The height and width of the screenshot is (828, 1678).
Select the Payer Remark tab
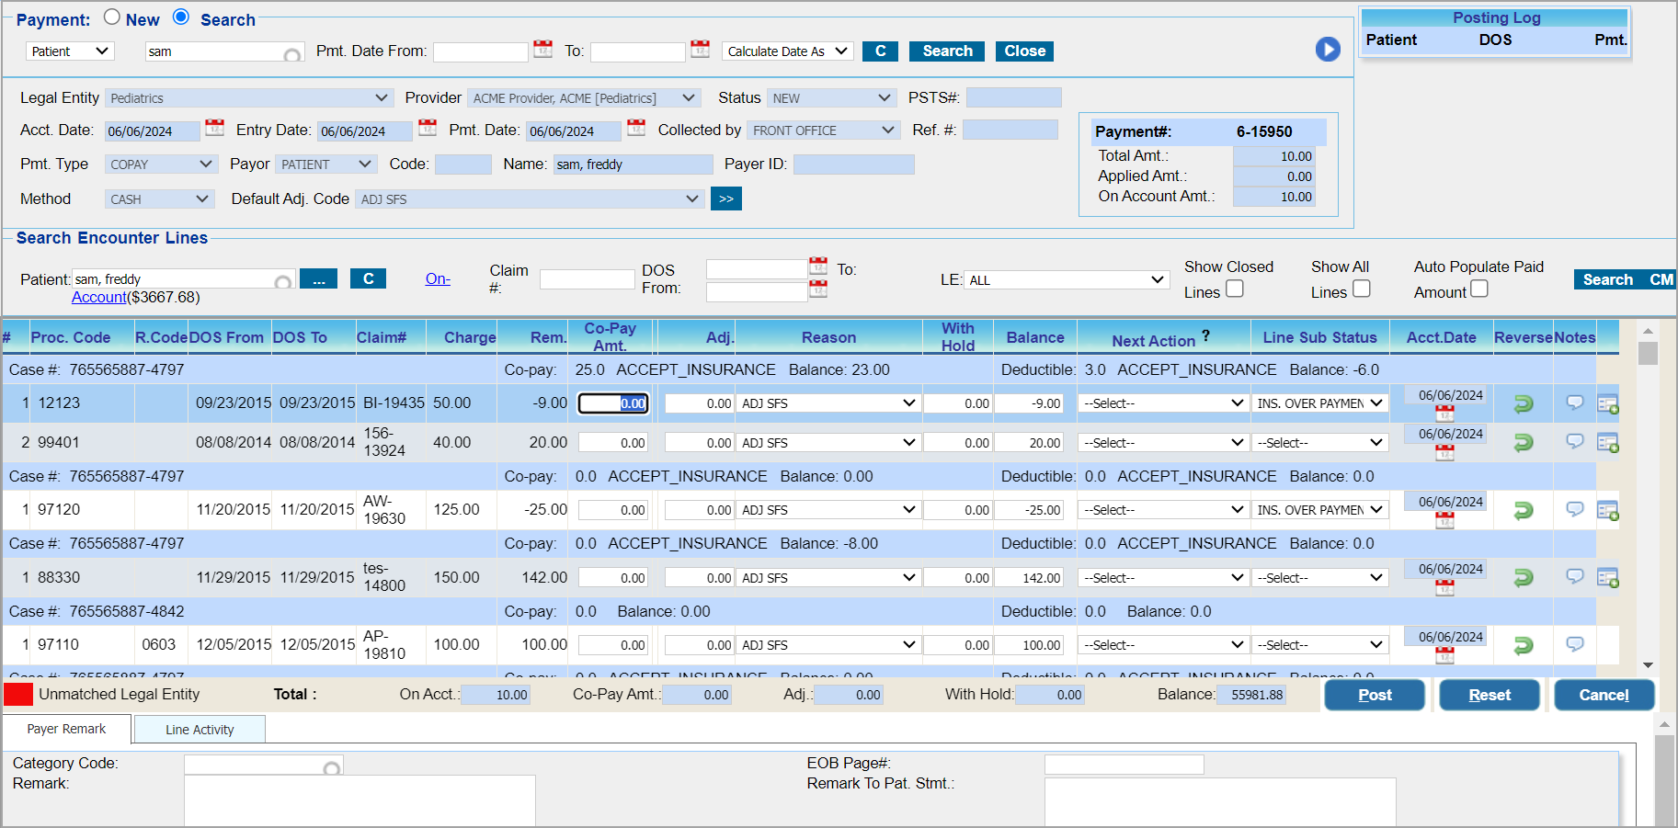pyautogui.click(x=66, y=729)
